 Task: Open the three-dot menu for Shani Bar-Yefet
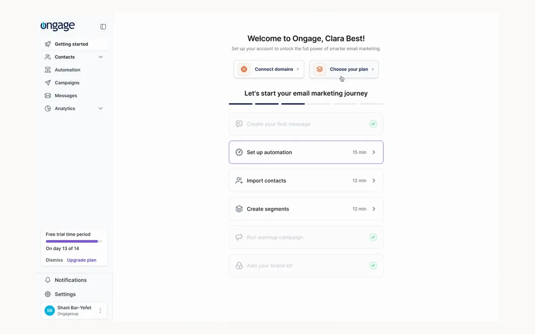[x=100, y=310]
